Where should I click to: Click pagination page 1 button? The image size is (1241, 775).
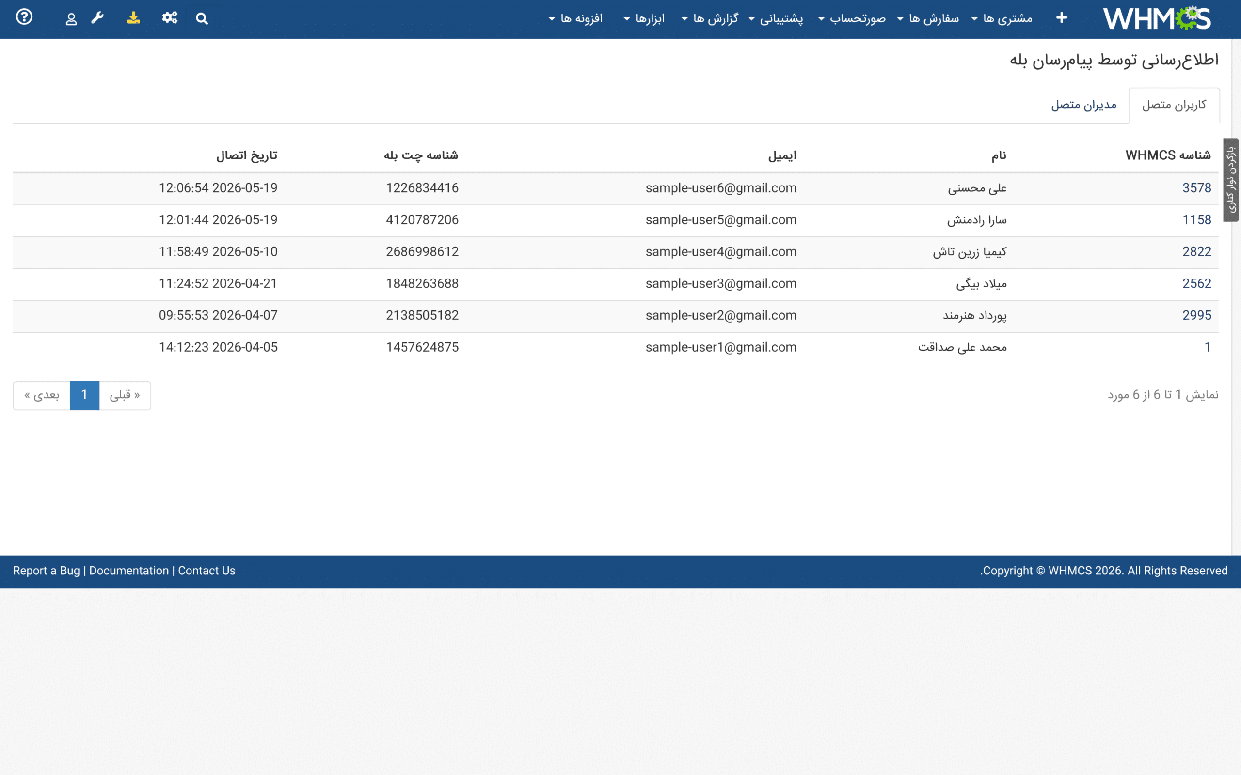[x=85, y=395]
